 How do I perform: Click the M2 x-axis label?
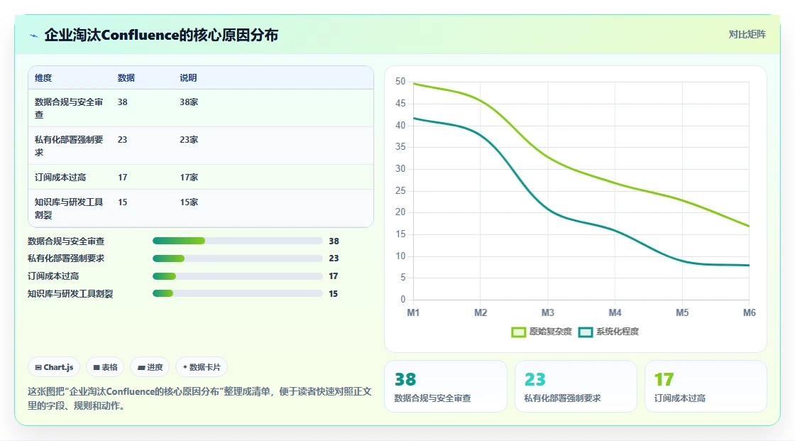[x=481, y=312]
